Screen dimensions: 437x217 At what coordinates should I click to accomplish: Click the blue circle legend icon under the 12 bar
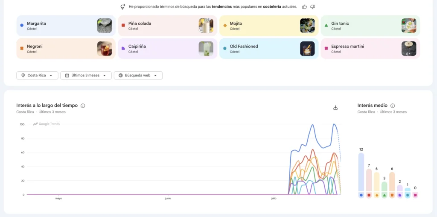pyautogui.click(x=361, y=195)
